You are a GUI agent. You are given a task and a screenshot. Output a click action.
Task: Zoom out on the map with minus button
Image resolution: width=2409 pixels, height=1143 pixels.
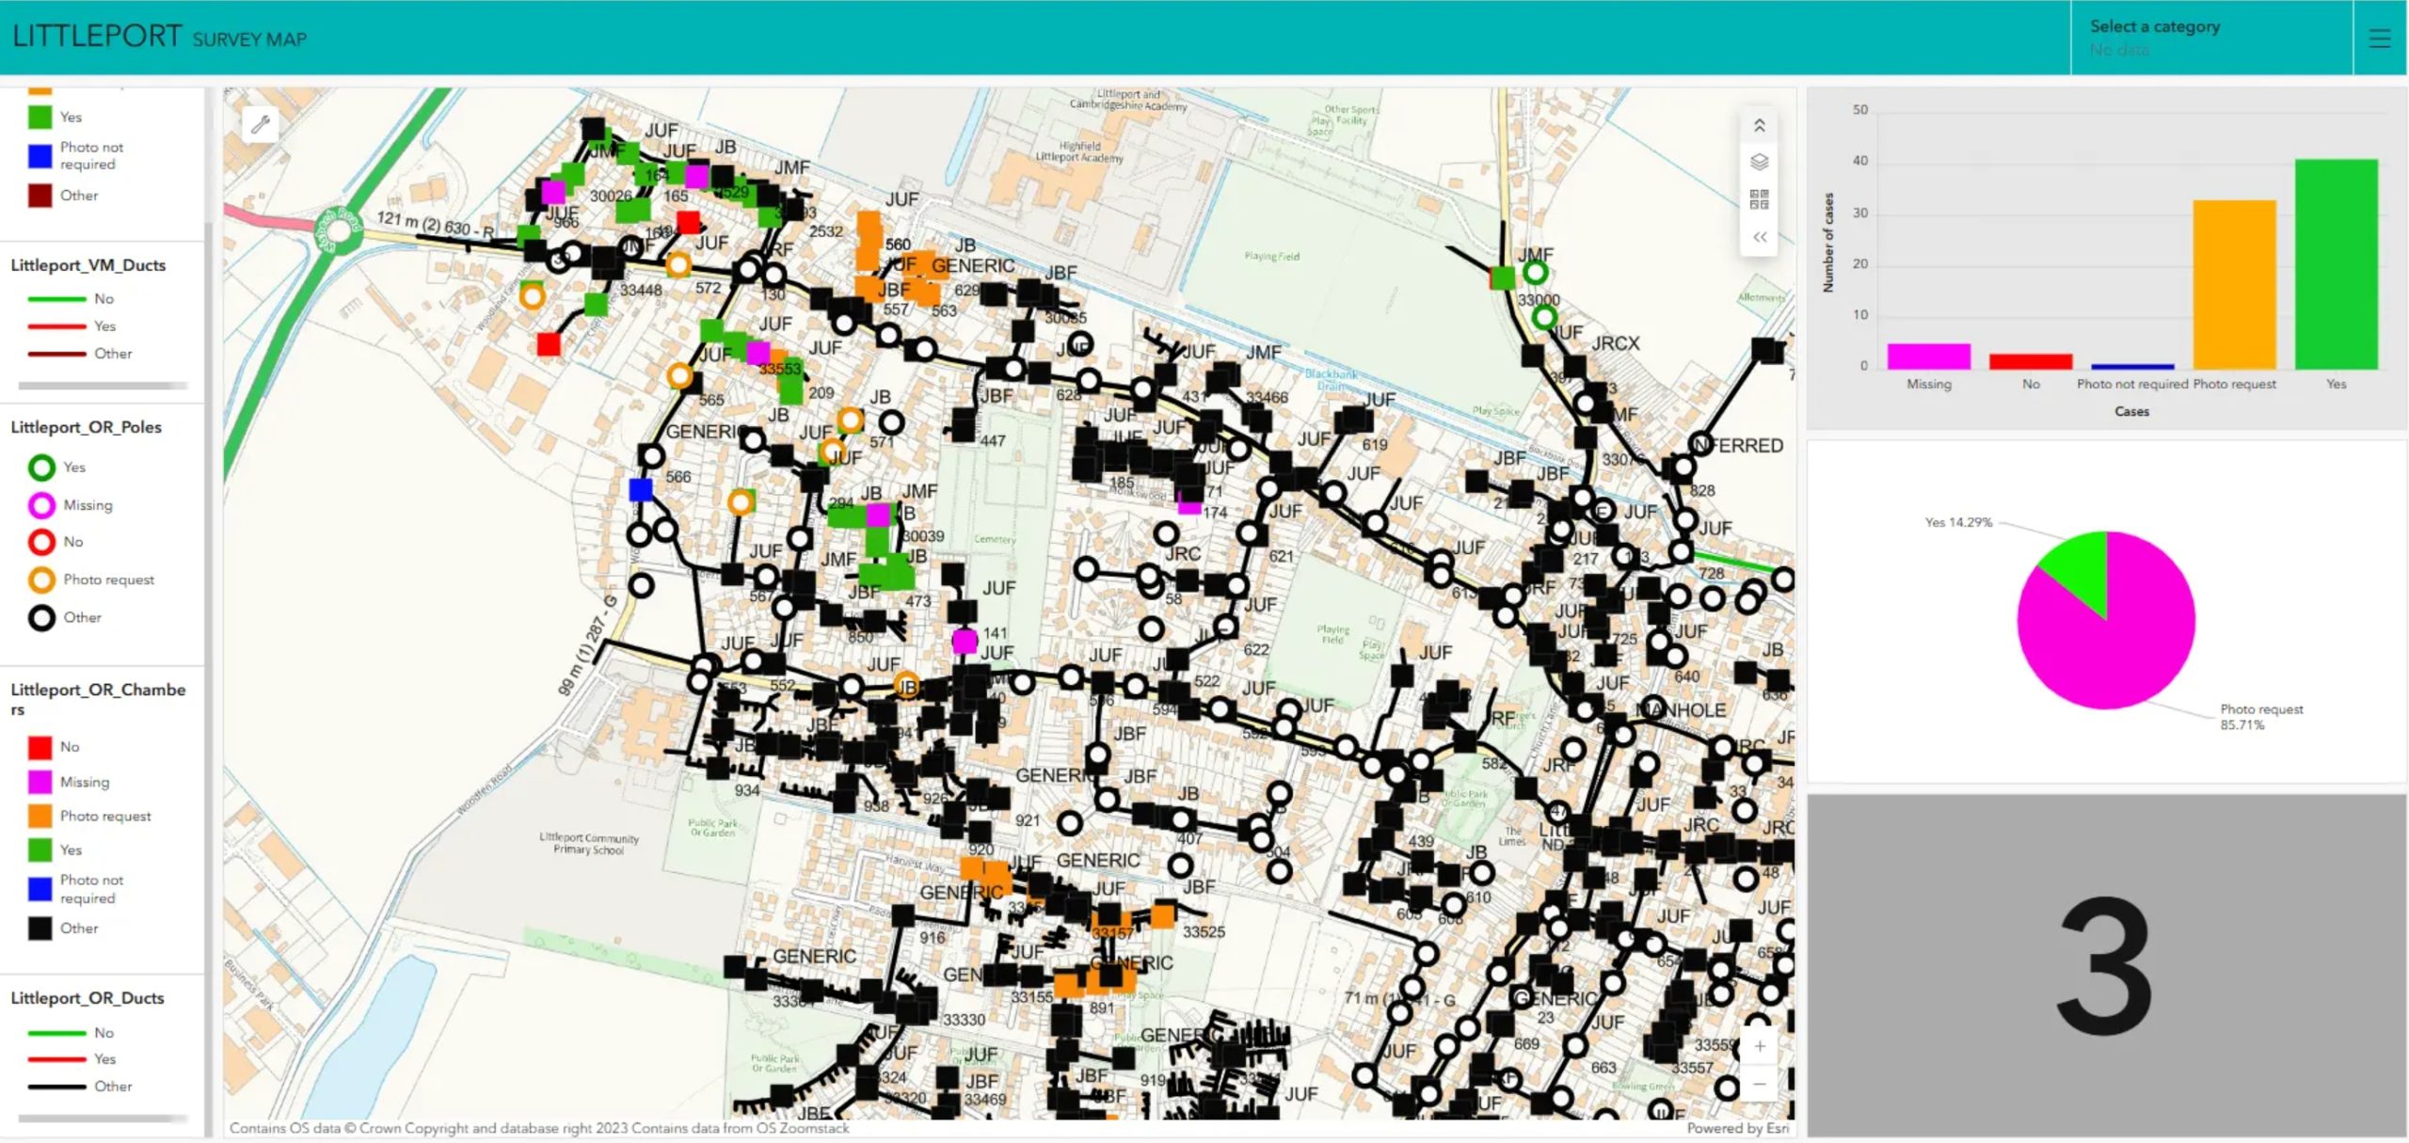(1759, 1084)
